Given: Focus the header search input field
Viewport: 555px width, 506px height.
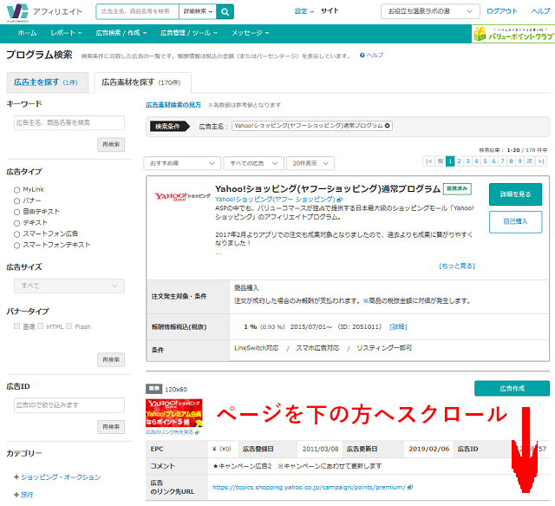Looking at the screenshot, I should [137, 11].
